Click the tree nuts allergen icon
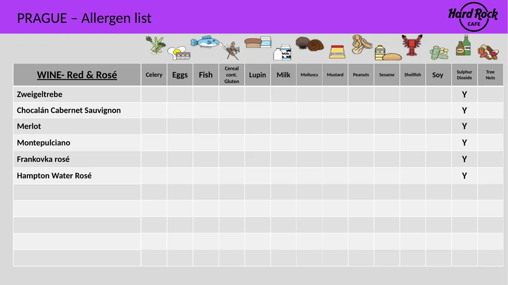The height and width of the screenshot is (285, 508). pyautogui.click(x=488, y=52)
